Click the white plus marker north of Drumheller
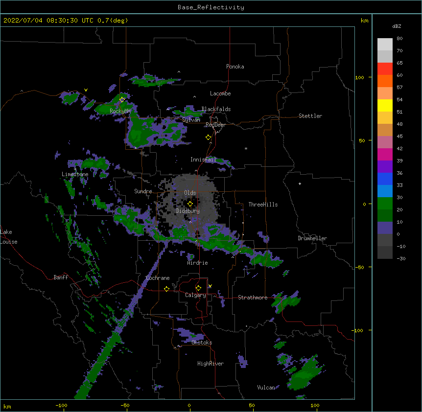The height and width of the screenshot is (412, 422). point(300,183)
